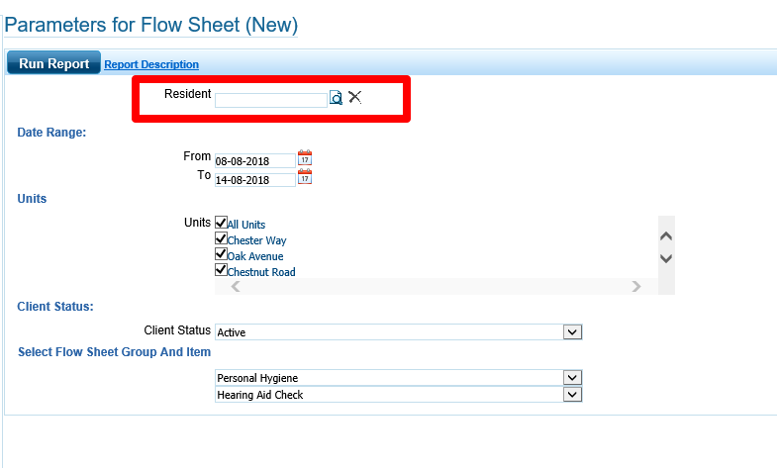Open the Report Description link
This screenshot has width=777, height=468.
click(151, 64)
